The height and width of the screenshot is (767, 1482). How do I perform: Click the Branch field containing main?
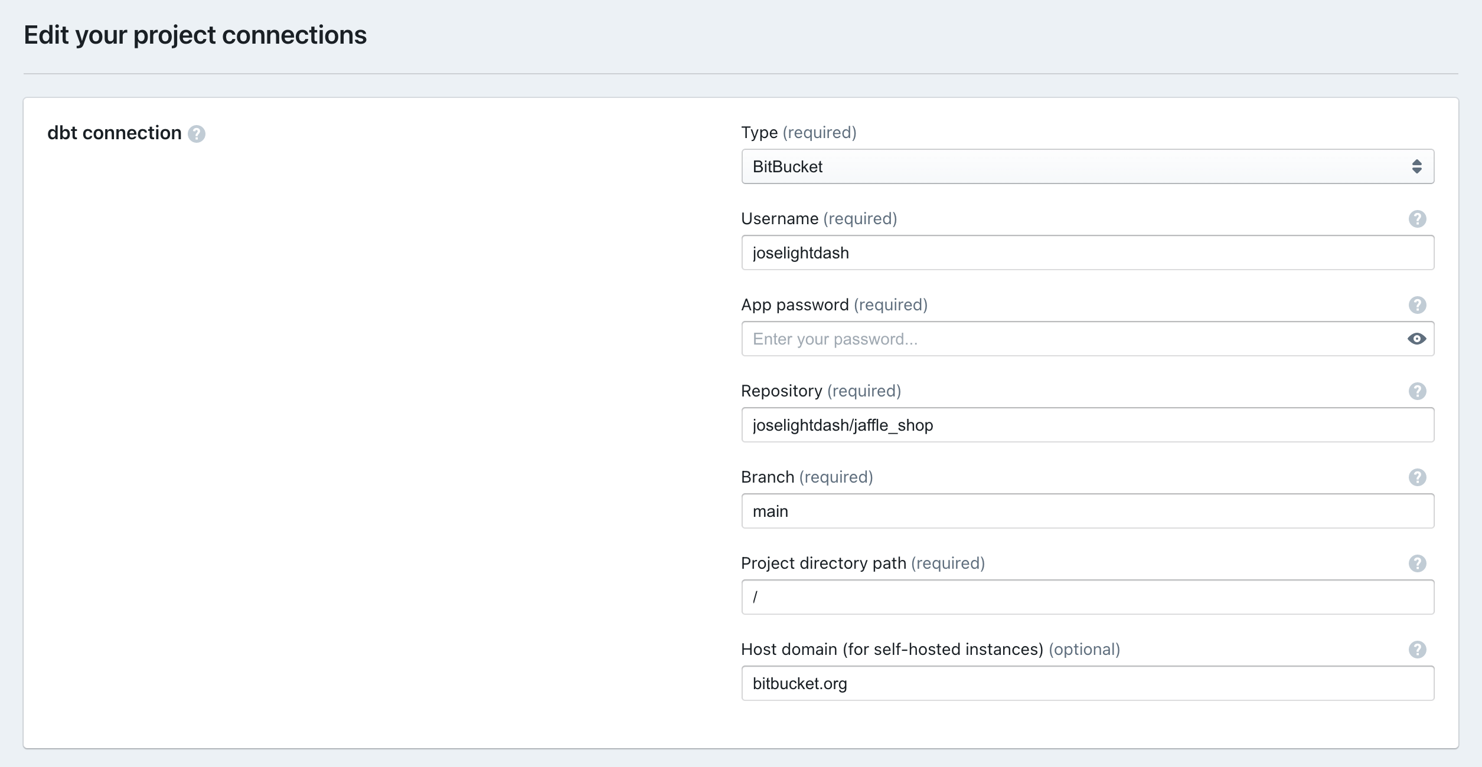(1087, 511)
